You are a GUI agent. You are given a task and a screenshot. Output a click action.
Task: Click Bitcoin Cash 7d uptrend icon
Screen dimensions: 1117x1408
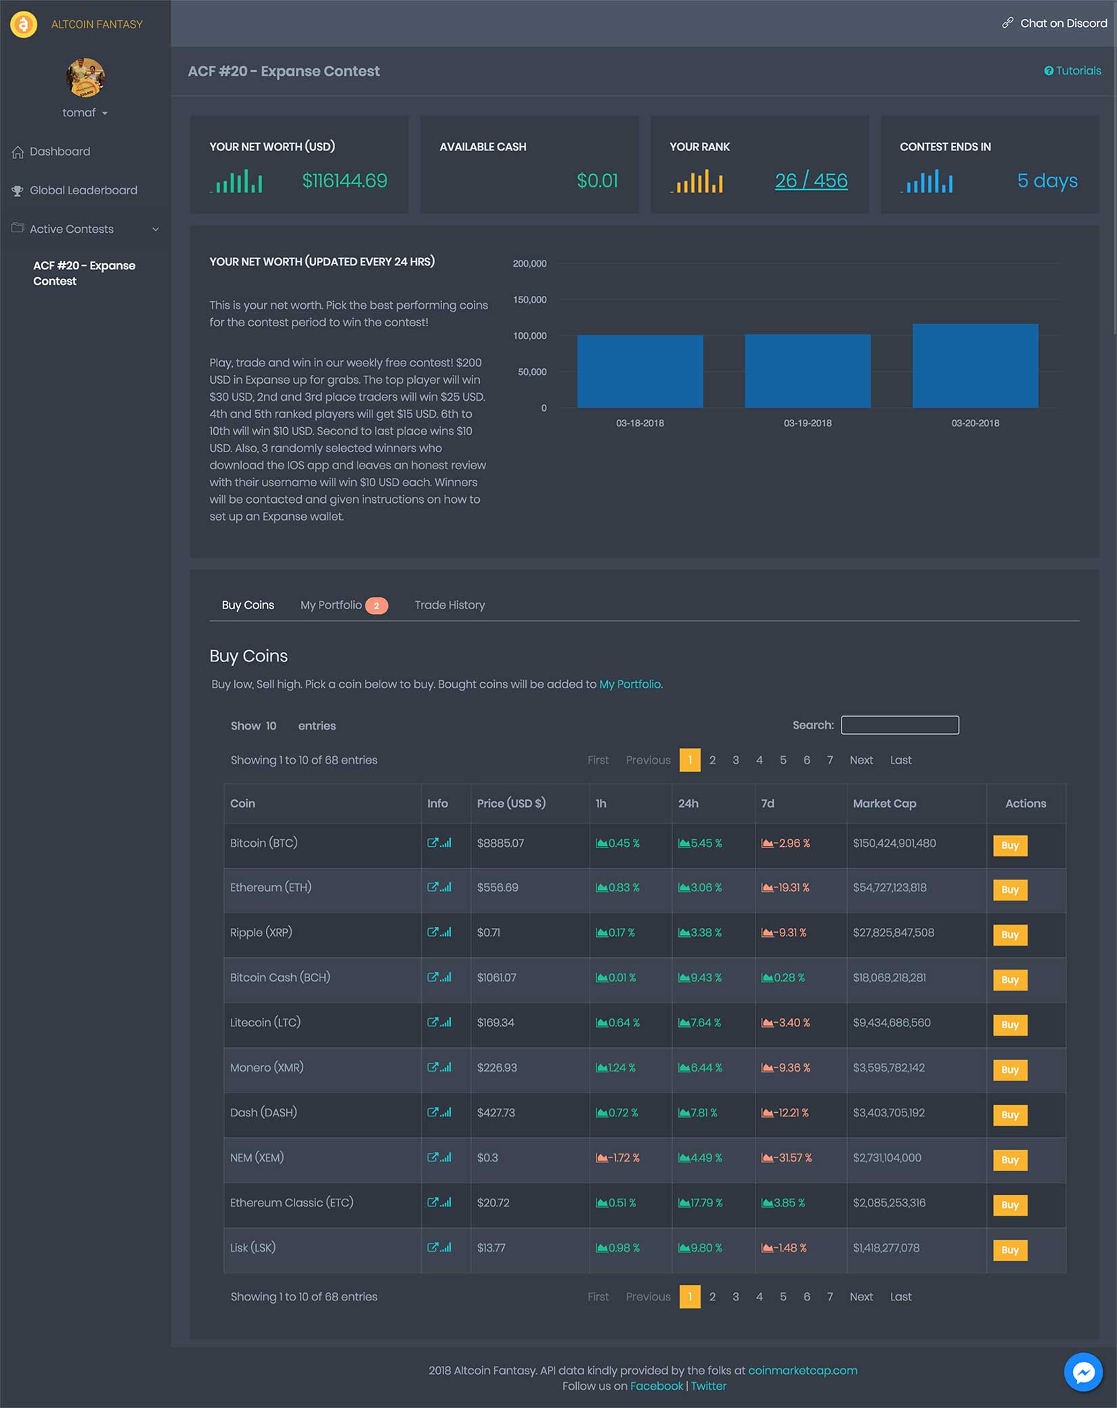(767, 978)
